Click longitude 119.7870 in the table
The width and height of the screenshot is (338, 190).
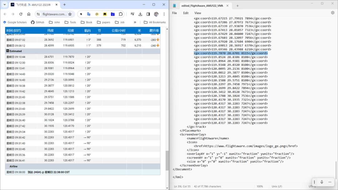(69, 57)
